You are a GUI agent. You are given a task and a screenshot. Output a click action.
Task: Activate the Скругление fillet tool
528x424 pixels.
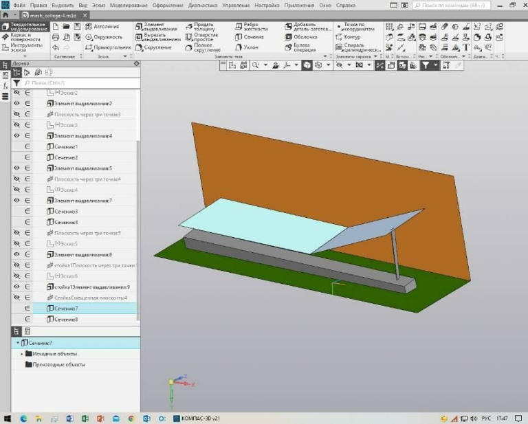[x=153, y=47]
